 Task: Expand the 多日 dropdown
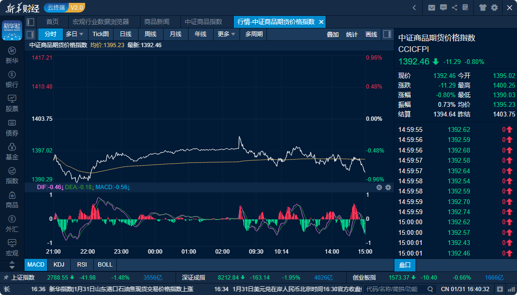75,34
